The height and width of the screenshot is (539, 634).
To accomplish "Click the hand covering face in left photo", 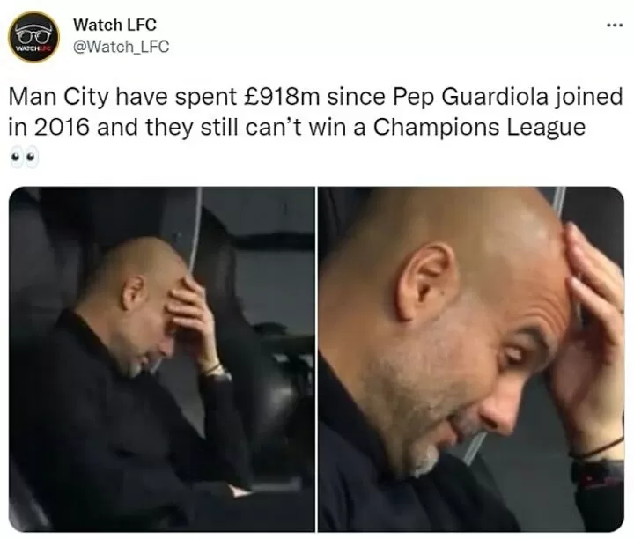I will [188, 320].
